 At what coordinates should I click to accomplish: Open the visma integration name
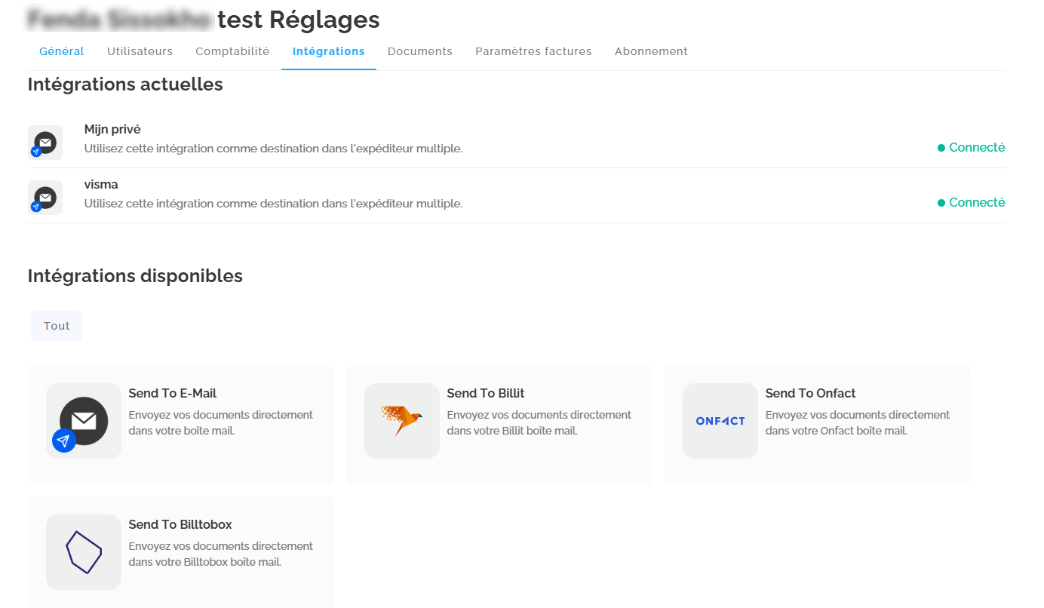pyautogui.click(x=101, y=185)
